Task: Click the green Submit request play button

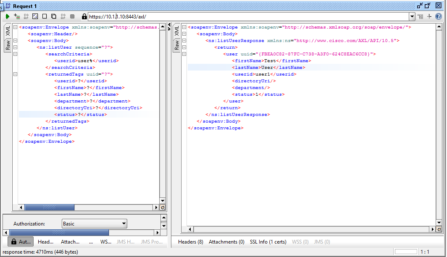Action: tap(8, 16)
